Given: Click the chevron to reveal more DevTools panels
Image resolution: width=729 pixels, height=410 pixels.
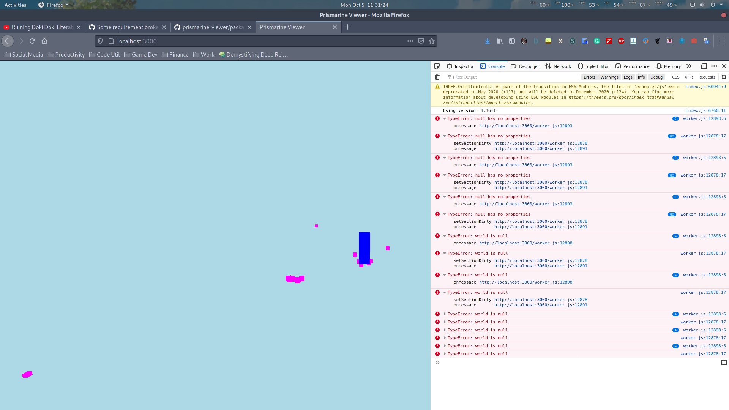Looking at the screenshot, I should point(689,66).
